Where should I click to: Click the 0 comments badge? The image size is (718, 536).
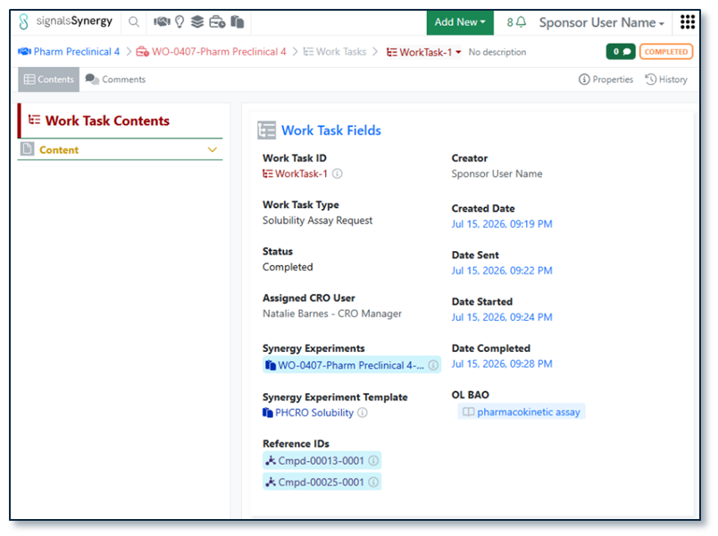point(621,52)
